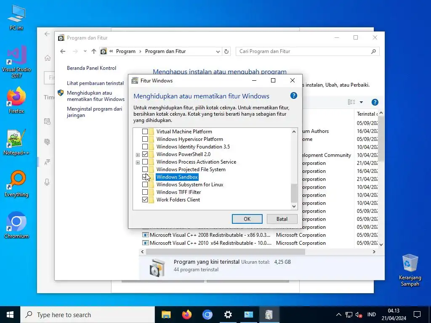Click the horizontal scrollbar in program list
Image resolution: width=431 pixels, height=323 pixels.
[226, 252]
